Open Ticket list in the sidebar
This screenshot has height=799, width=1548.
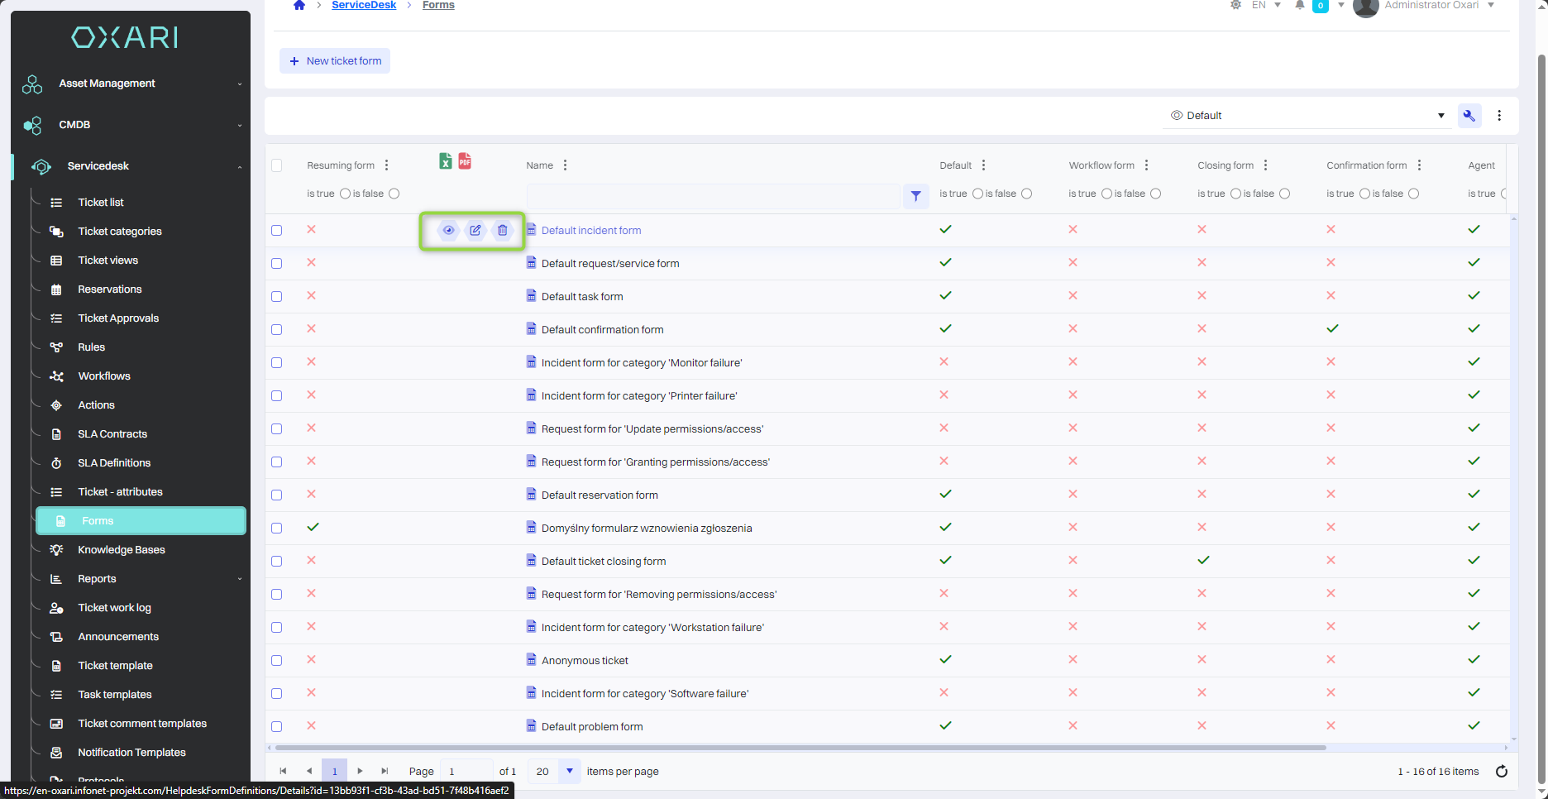[x=101, y=203]
